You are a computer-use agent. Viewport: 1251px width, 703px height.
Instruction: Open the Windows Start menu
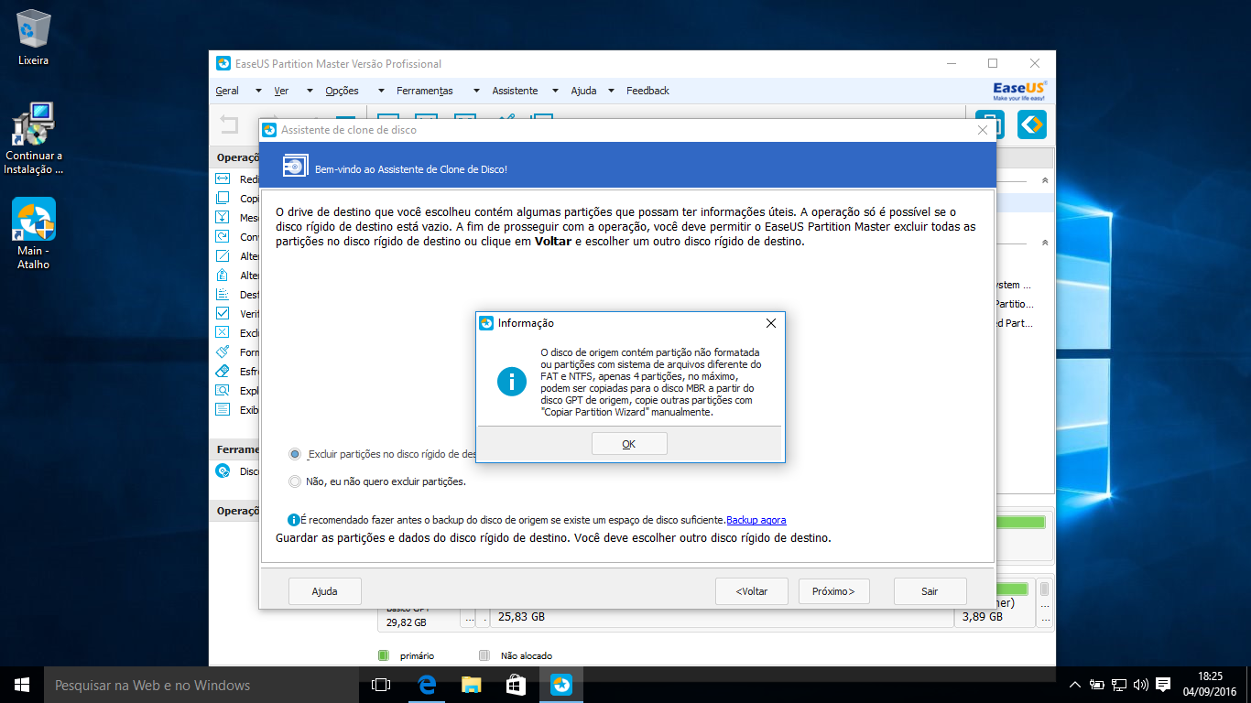[22, 685]
